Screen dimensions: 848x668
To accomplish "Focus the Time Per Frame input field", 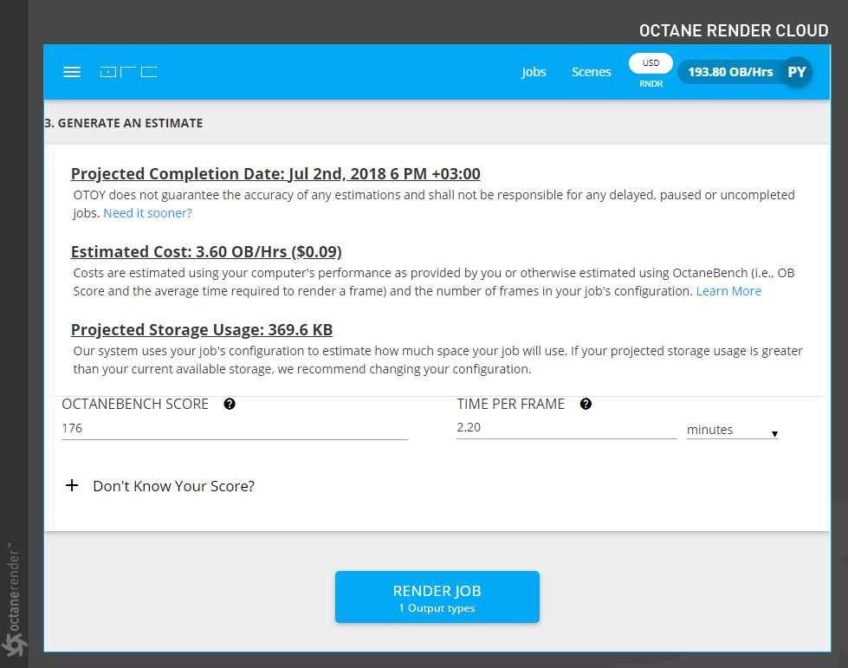I will pos(566,428).
